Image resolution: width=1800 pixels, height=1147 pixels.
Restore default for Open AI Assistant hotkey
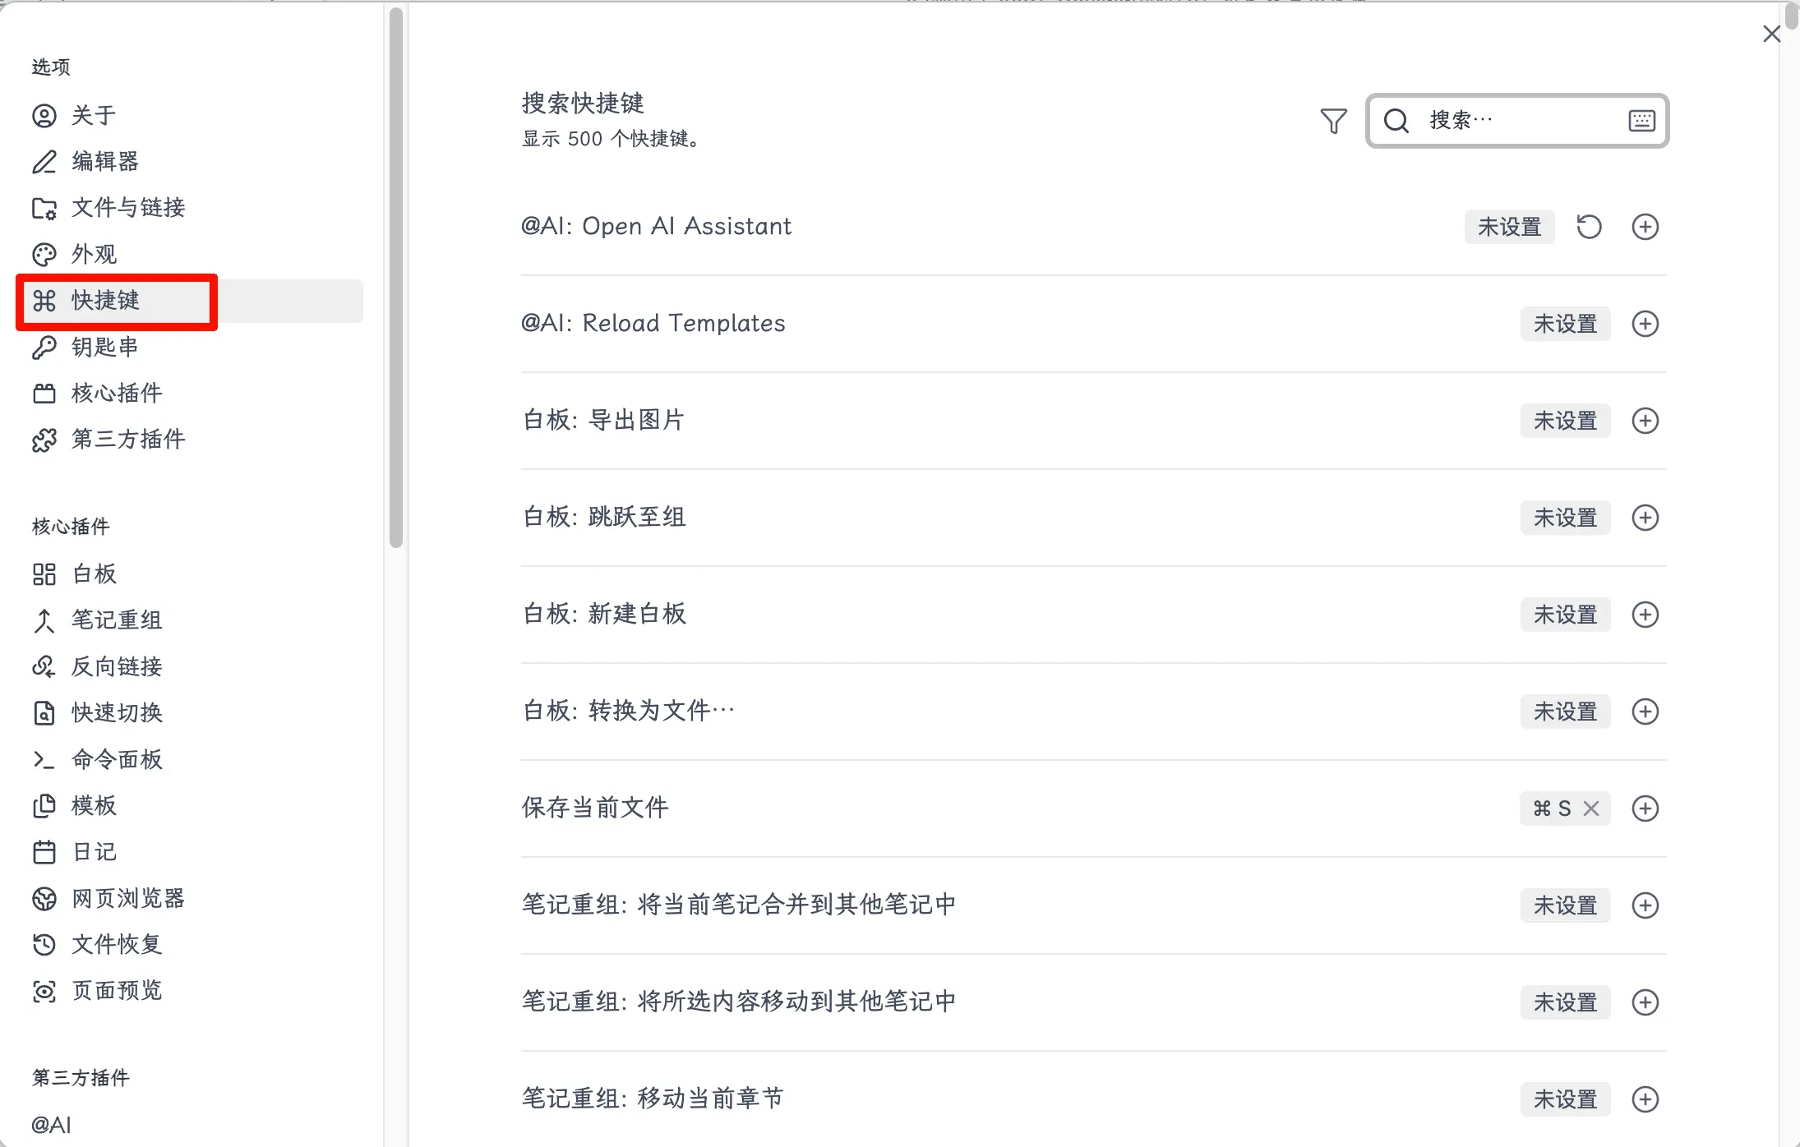click(x=1589, y=227)
